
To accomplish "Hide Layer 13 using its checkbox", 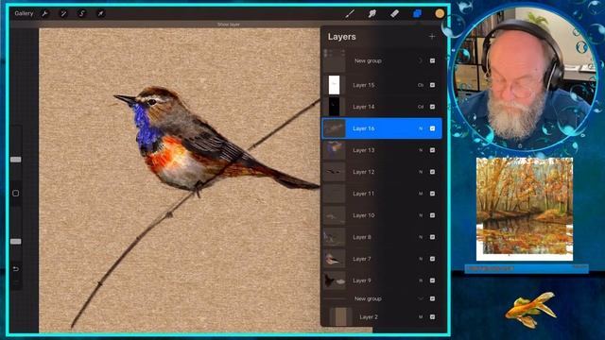I will click(432, 150).
